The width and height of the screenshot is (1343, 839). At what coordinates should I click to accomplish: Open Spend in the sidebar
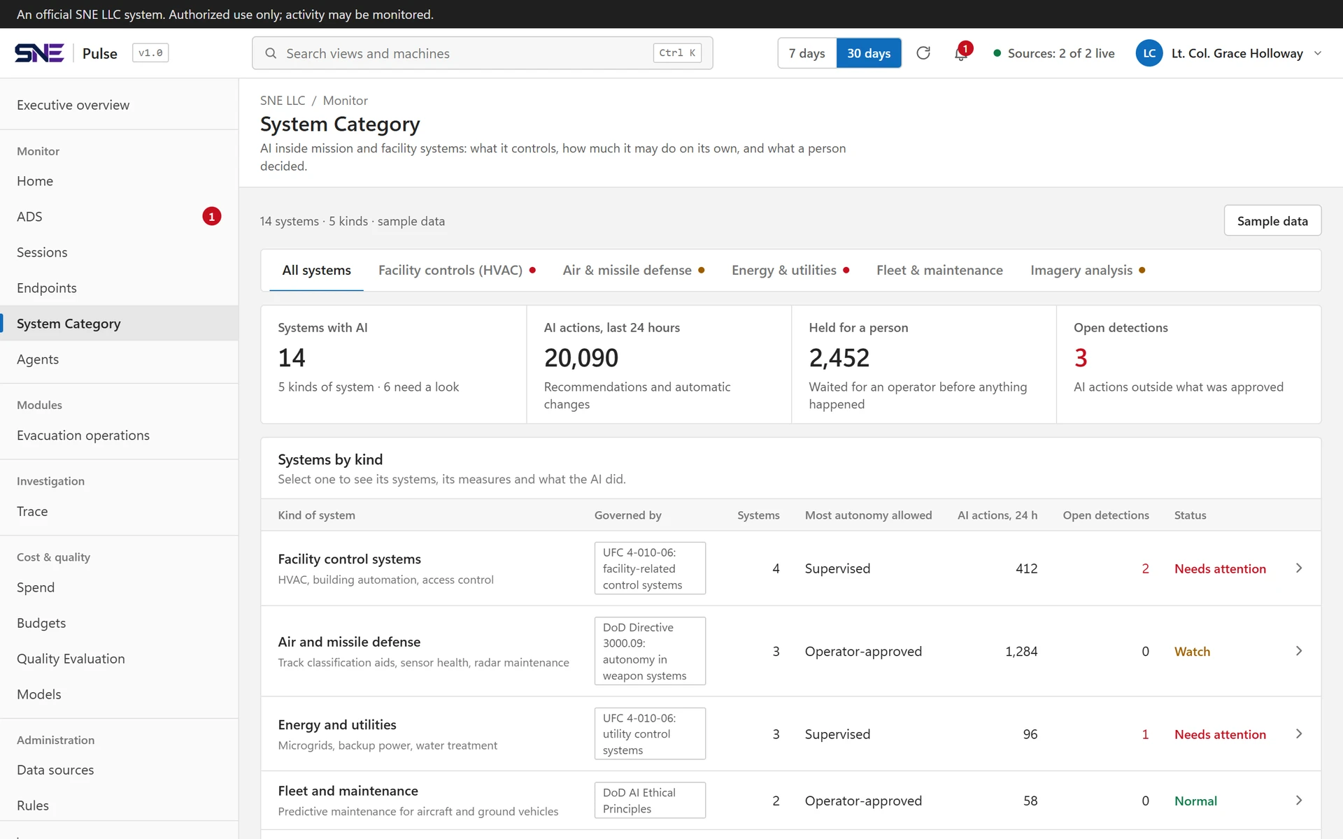pyautogui.click(x=119, y=588)
